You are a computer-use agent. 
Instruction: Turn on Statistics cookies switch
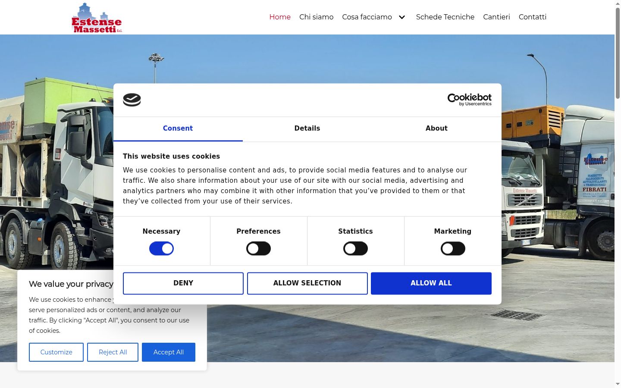click(355, 249)
